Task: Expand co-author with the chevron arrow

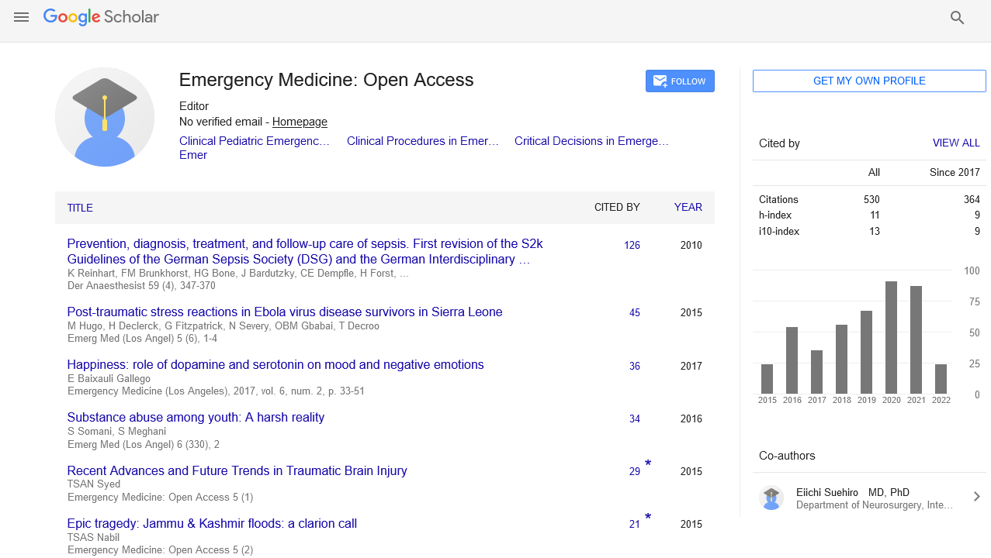Action: [976, 497]
